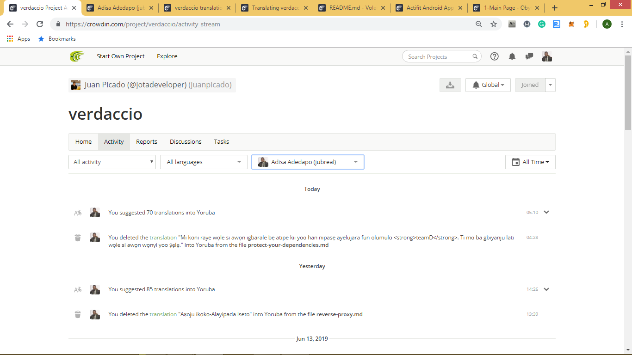
Task: Reload the page with refresh icon
Action: (x=40, y=24)
